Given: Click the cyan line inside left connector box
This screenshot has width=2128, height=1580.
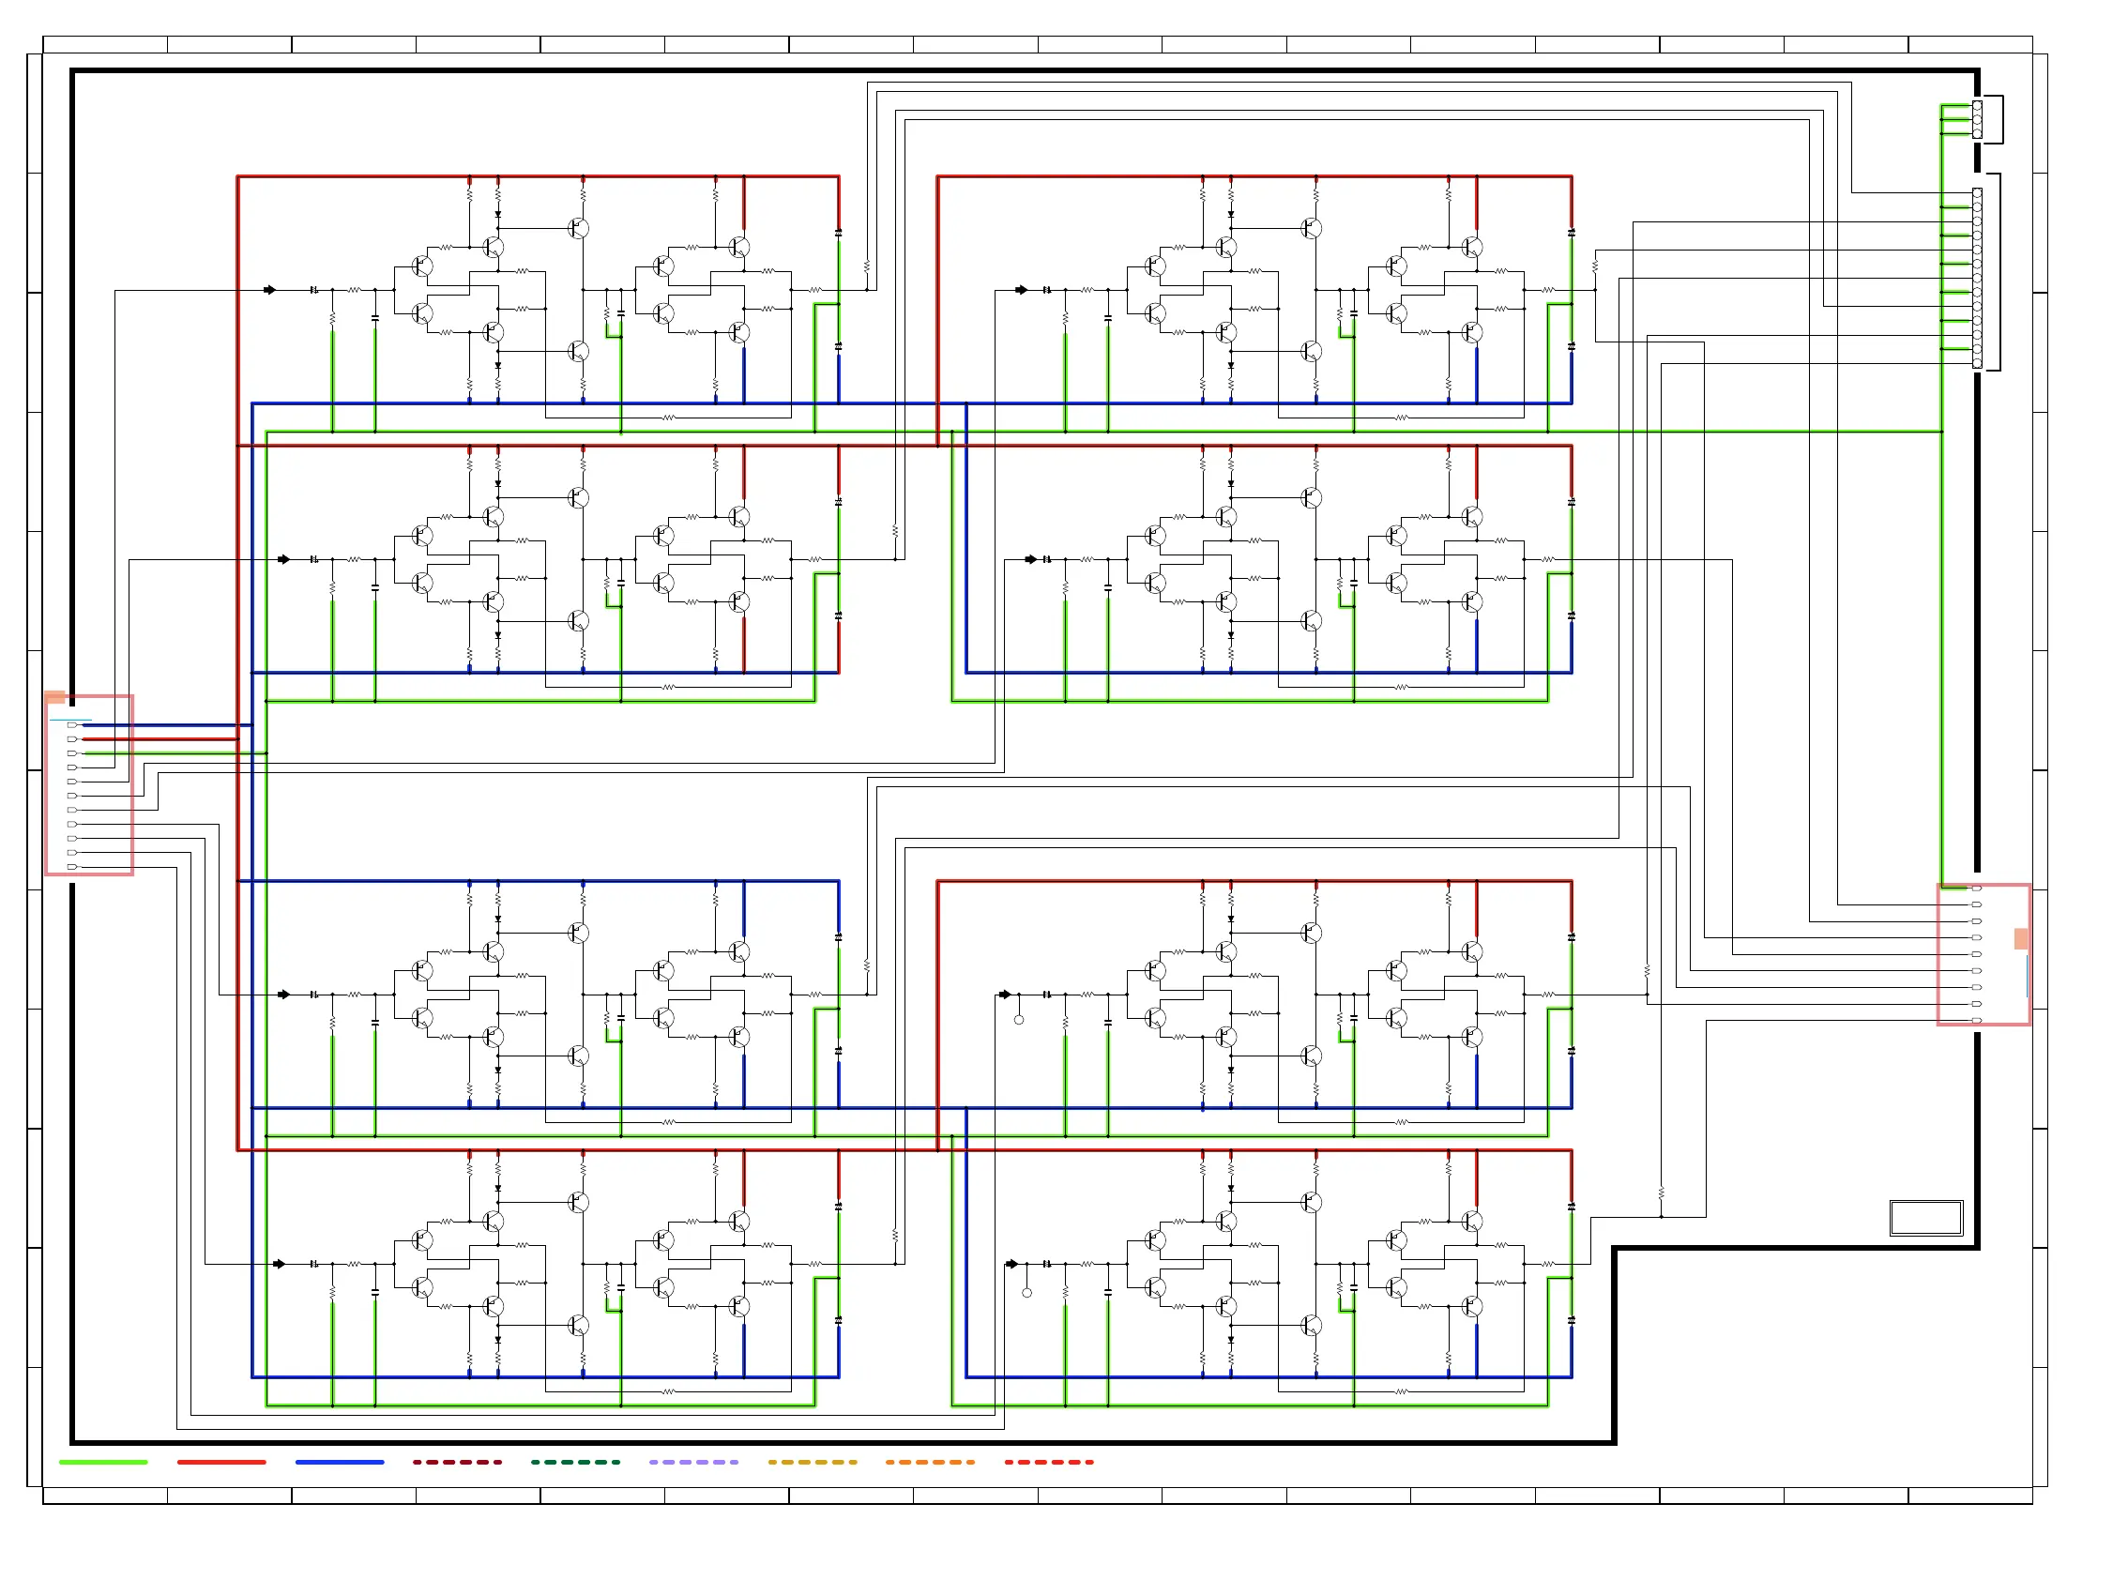Looking at the screenshot, I should 70,721.
